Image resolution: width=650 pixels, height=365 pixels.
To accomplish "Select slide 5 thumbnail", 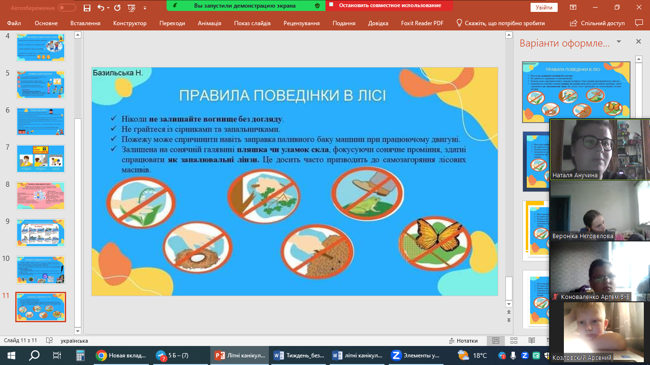I will pyautogui.click(x=40, y=85).
